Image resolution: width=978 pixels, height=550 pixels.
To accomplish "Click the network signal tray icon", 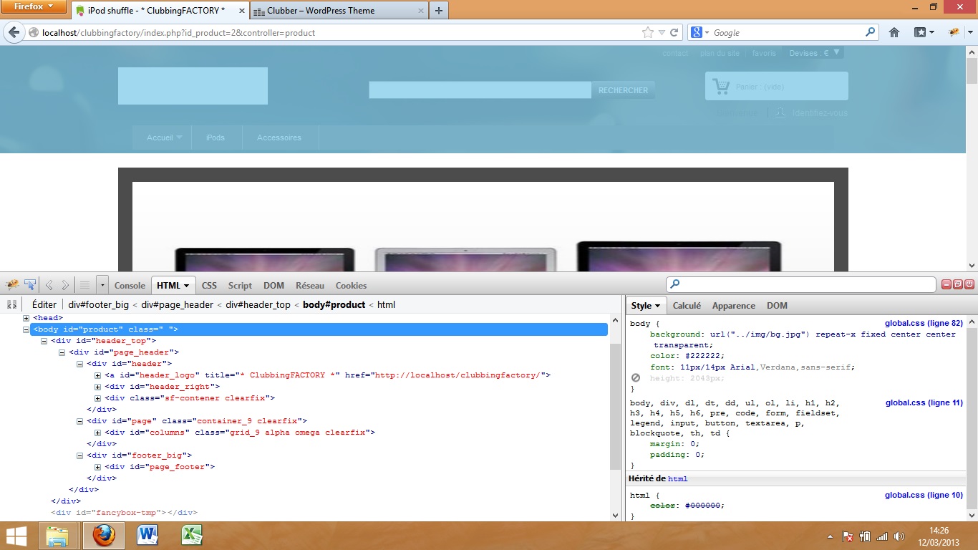I will 881,536.
